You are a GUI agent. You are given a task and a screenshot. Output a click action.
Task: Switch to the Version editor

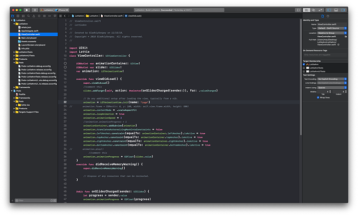(320, 10)
